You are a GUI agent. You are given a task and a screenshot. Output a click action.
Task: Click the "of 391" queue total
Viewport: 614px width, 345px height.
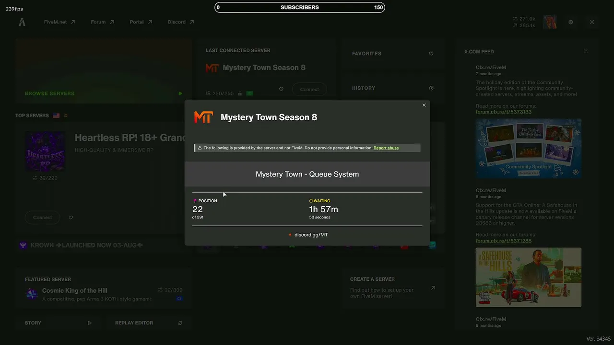[198, 218]
